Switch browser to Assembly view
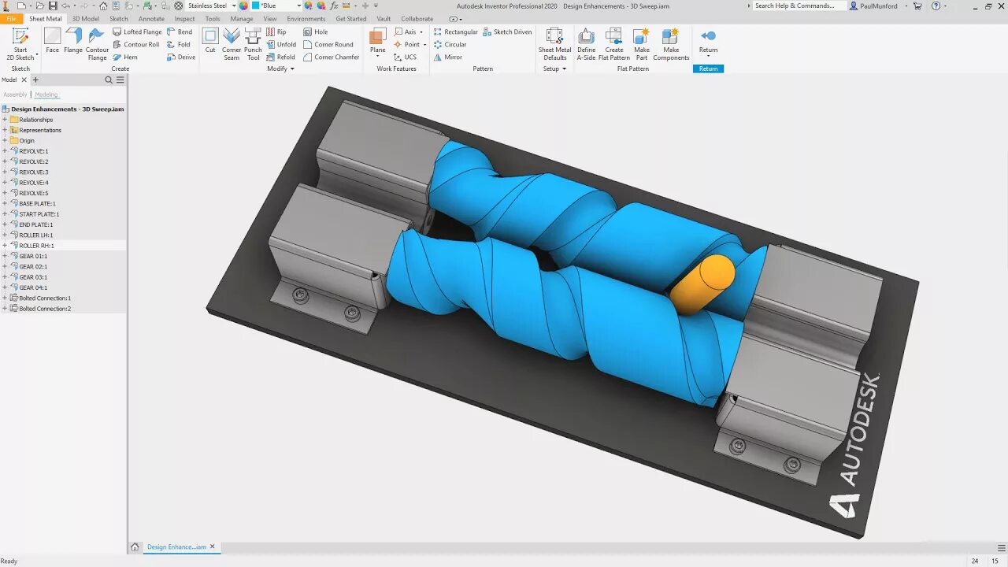Image resolution: width=1008 pixels, height=567 pixels. (x=15, y=94)
